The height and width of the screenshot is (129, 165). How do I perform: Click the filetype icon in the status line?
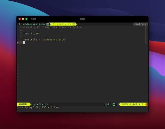click(x=114, y=104)
